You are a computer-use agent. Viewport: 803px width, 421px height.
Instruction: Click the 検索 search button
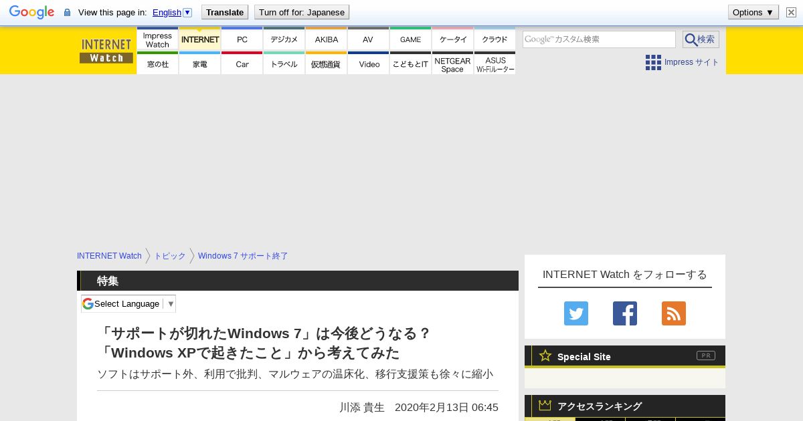[x=701, y=39]
